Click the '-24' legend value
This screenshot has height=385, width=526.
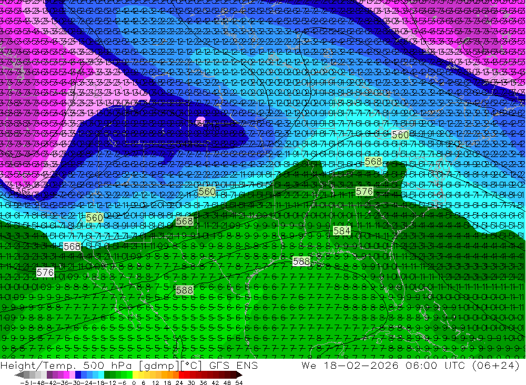tap(87, 383)
